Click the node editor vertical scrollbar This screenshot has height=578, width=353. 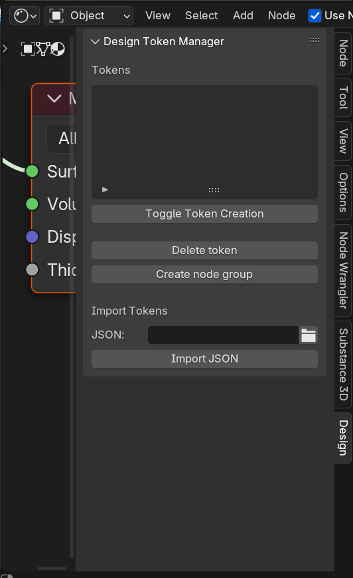[x=72, y=297]
